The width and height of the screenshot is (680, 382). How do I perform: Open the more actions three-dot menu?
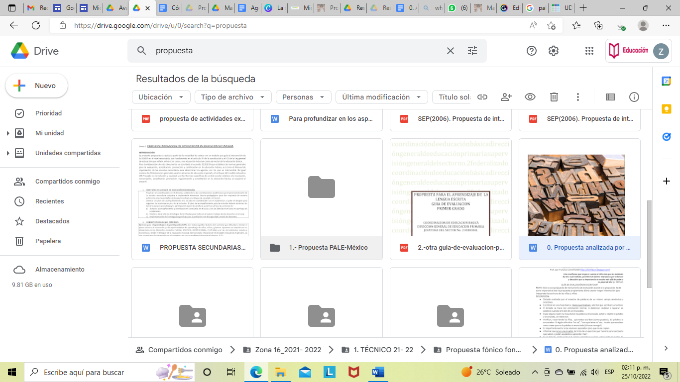click(578, 97)
